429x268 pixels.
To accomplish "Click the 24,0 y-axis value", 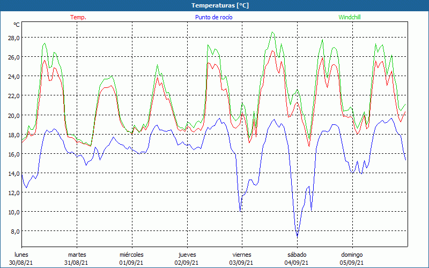I will (14, 77).
